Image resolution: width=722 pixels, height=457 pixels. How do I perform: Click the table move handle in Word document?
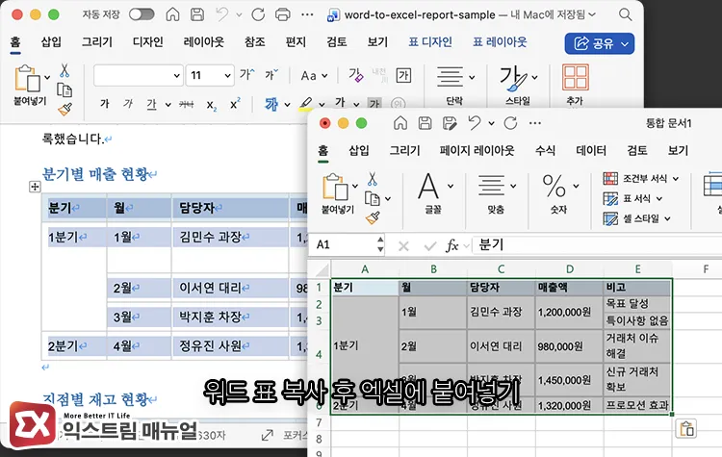pos(35,187)
